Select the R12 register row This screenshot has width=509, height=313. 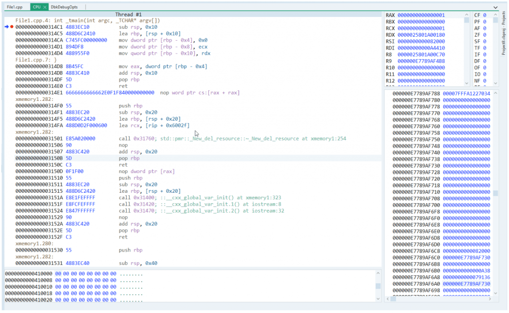tap(424, 81)
